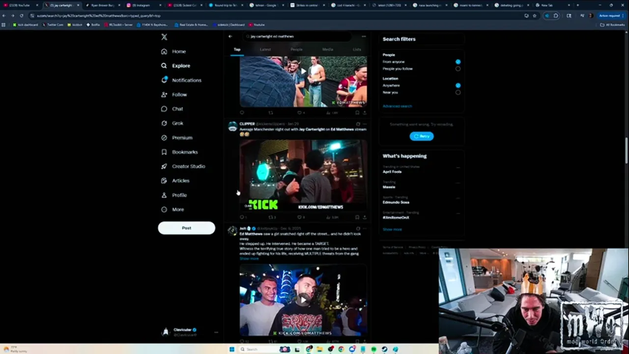Play the top post video
The width and height of the screenshot is (629, 354).
303,71
